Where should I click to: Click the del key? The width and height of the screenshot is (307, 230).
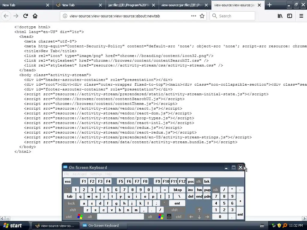[x=190, y=196]
